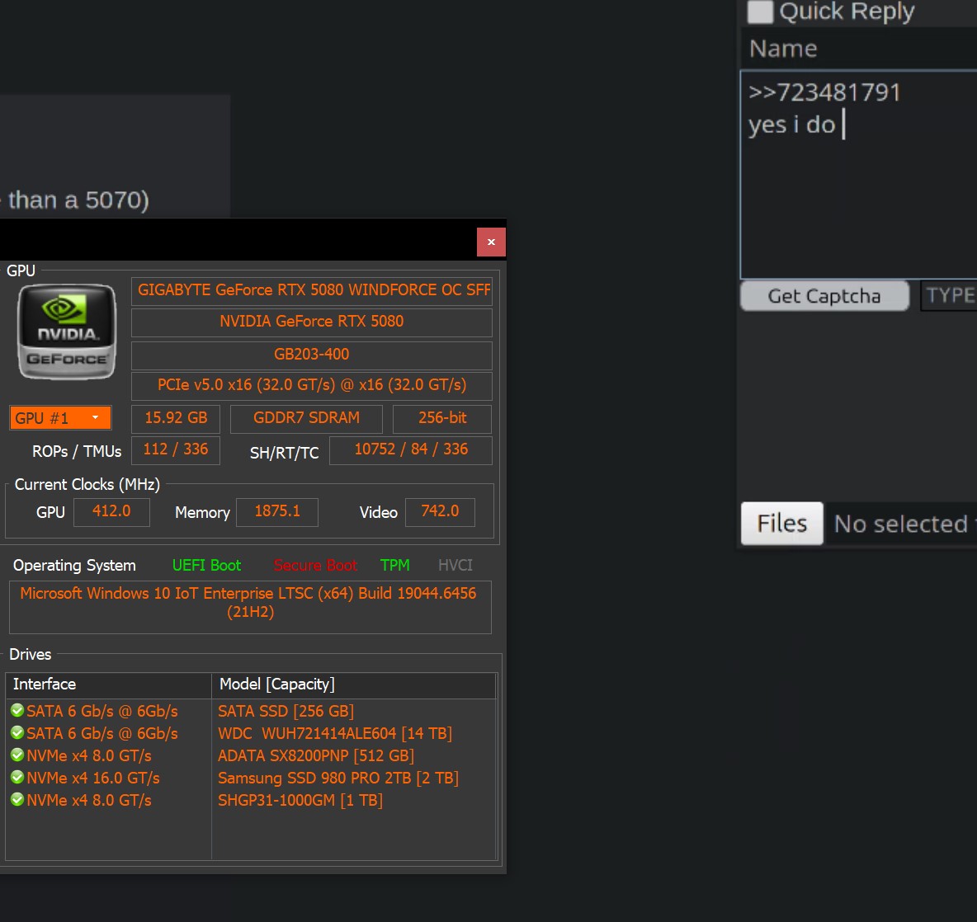Viewport: 977px width, 922px height.
Task: Click the Model [Capacity] column header
Action: coord(353,684)
